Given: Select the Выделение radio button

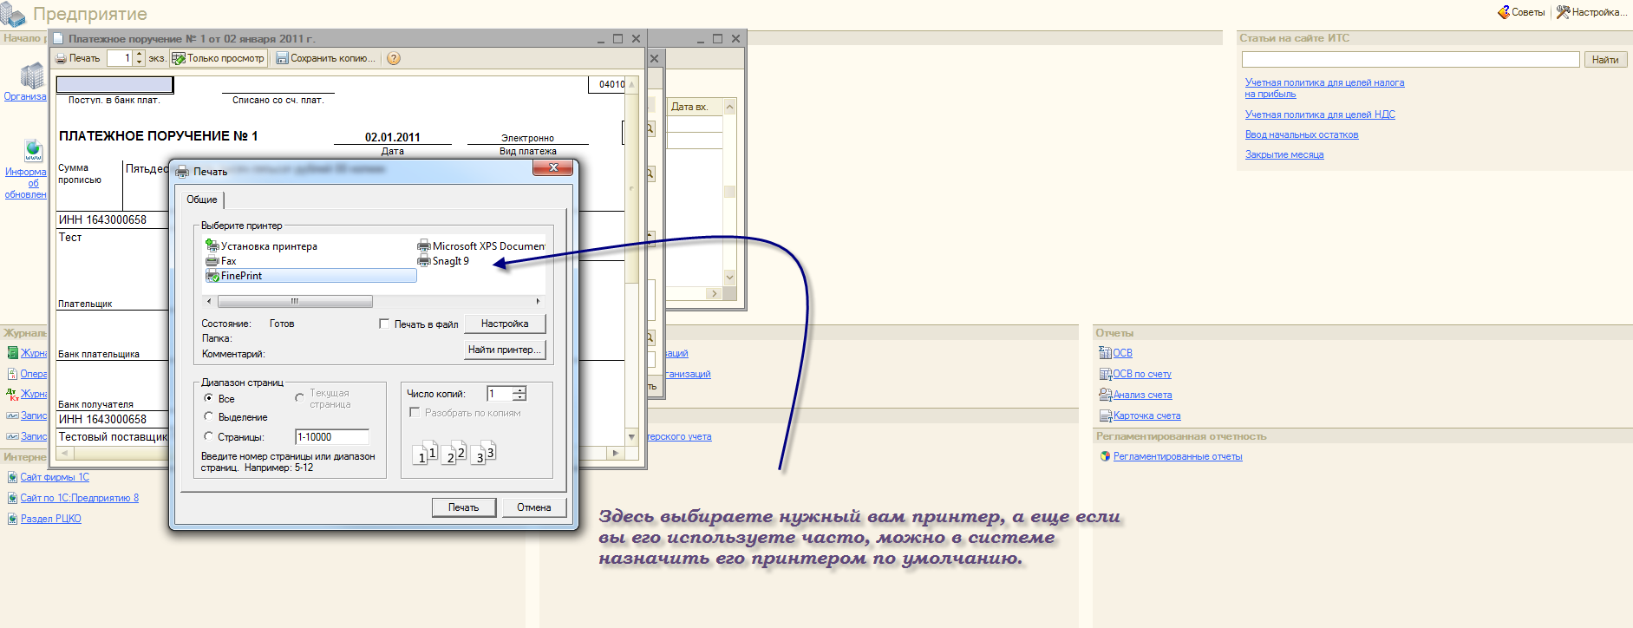Looking at the screenshot, I should click(x=208, y=417).
